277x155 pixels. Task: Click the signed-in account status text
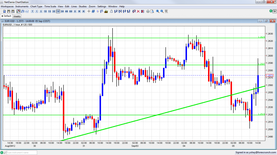click(x=256, y=152)
